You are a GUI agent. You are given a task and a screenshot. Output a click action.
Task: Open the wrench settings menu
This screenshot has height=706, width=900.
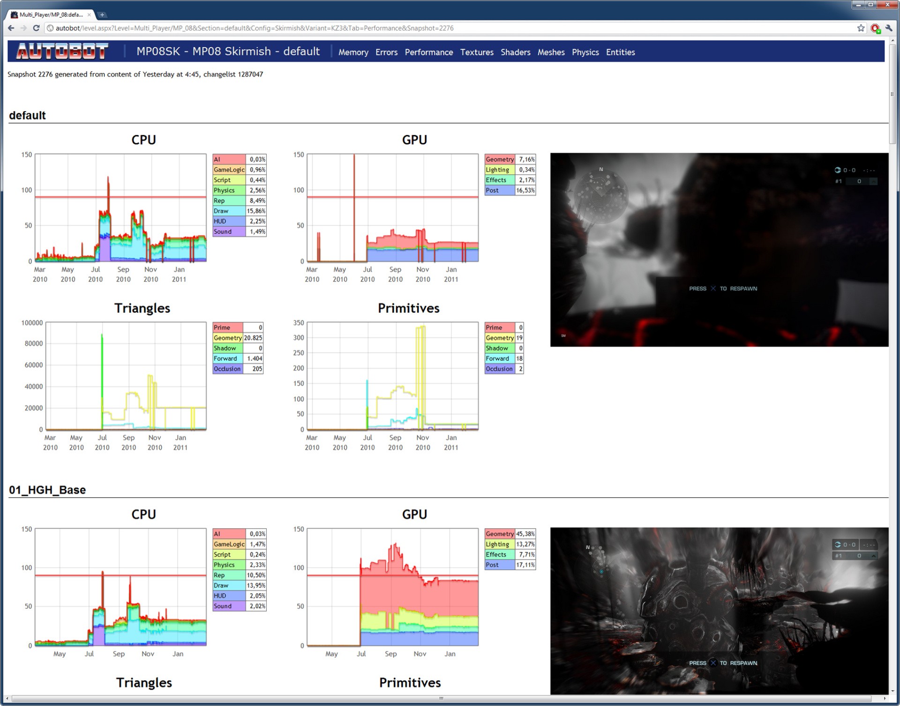889,28
